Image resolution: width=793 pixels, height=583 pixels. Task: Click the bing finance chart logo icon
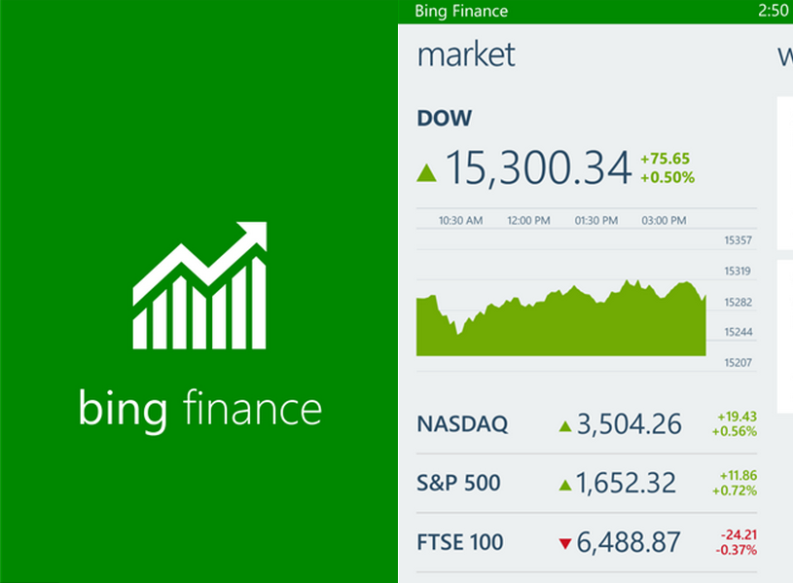click(x=199, y=286)
